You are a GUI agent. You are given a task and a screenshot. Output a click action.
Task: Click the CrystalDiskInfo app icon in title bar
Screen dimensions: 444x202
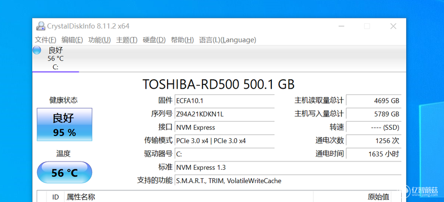(41, 26)
